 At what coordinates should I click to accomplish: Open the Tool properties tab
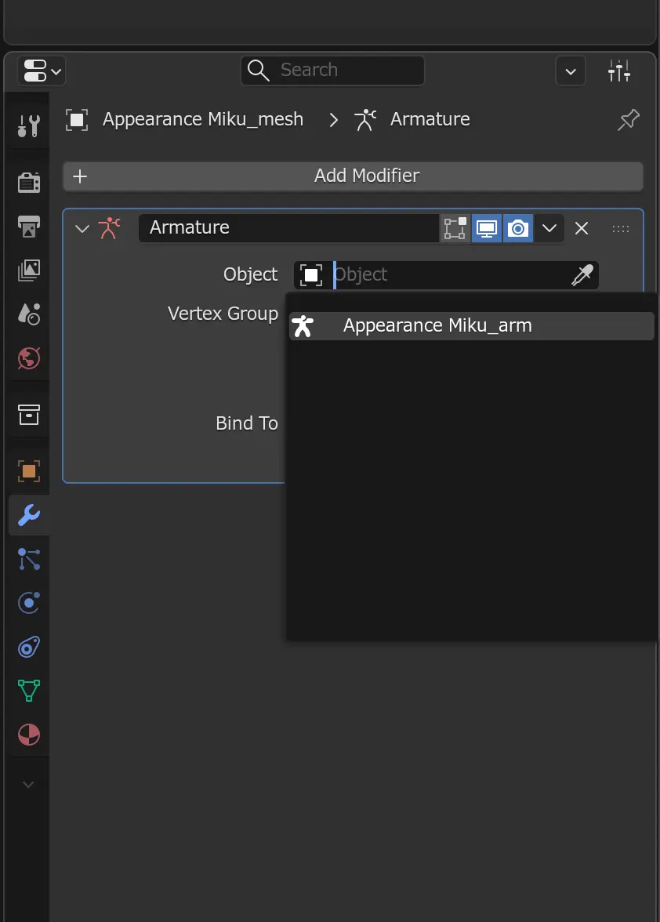click(x=28, y=125)
